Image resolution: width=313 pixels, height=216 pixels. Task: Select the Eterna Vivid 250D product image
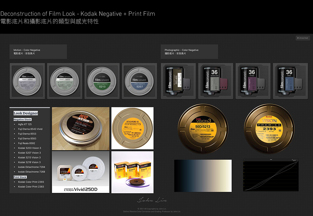pyautogui.click(x=81, y=172)
